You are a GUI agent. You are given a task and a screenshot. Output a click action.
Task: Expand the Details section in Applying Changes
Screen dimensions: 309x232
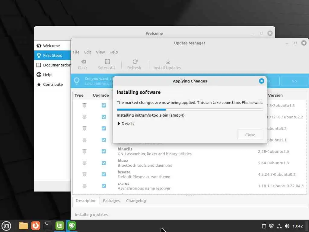tap(126, 124)
